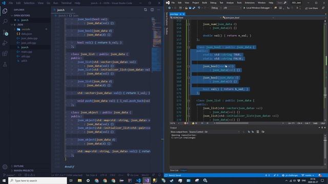
Task: Click the yt-challenges repository in Visual Studio status bar
Action: 290,175
